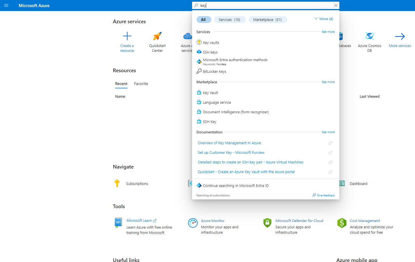Click the Dashboard chart icon
This screenshot has width=415, height=262.
click(342, 183)
